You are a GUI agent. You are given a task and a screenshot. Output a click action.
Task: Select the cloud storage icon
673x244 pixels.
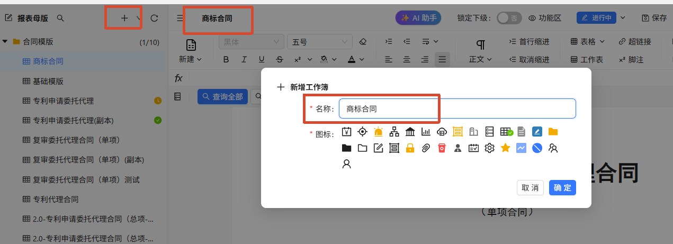[x=442, y=132]
